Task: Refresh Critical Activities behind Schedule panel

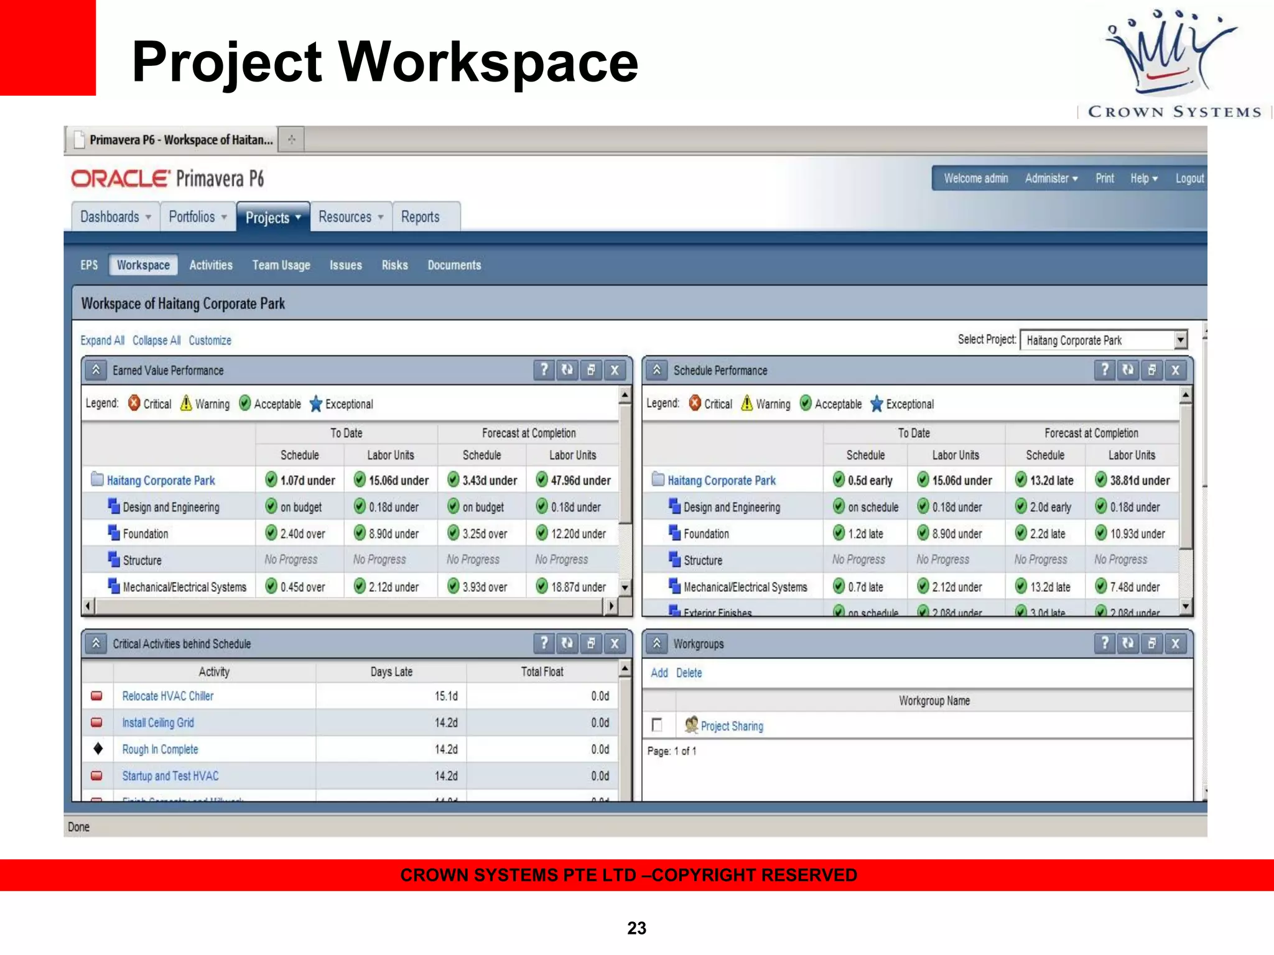Action: pos(567,643)
